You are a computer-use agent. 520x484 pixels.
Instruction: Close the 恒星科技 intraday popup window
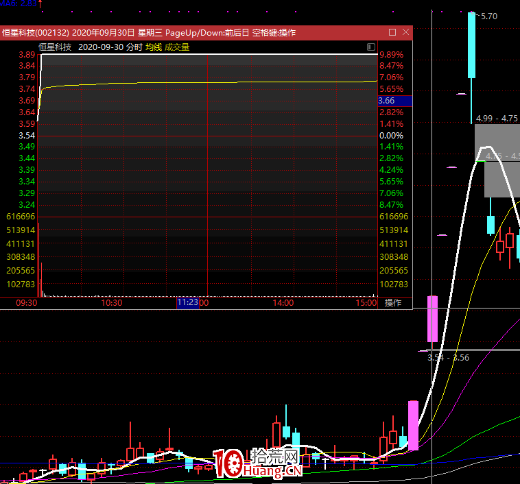click(405, 32)
